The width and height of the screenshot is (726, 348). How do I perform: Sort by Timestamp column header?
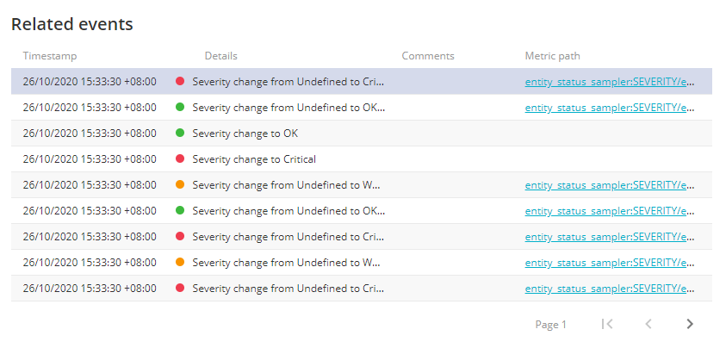tap(50, 56)
